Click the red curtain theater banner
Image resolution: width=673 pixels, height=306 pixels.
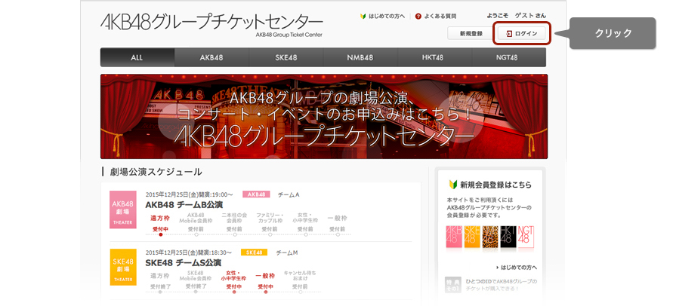click(324, 116)
